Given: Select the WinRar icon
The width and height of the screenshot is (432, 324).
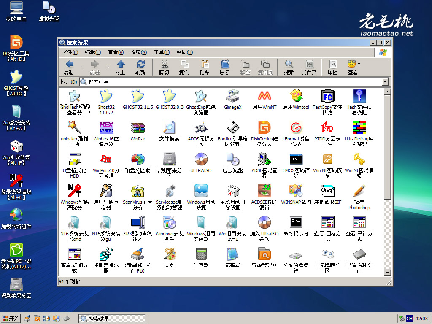Looking at the screenshot, I should click(138, 131).
